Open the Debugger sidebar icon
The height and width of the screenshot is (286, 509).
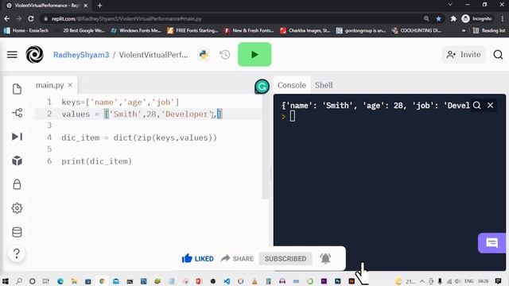[x=17, y=137]
